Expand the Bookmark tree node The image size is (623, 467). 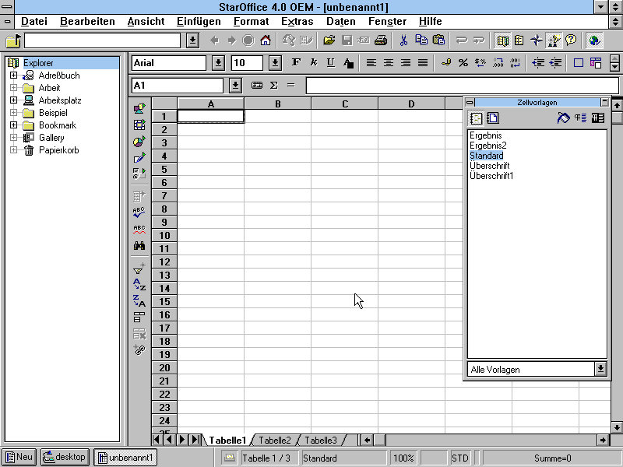[x=13, y=125]
